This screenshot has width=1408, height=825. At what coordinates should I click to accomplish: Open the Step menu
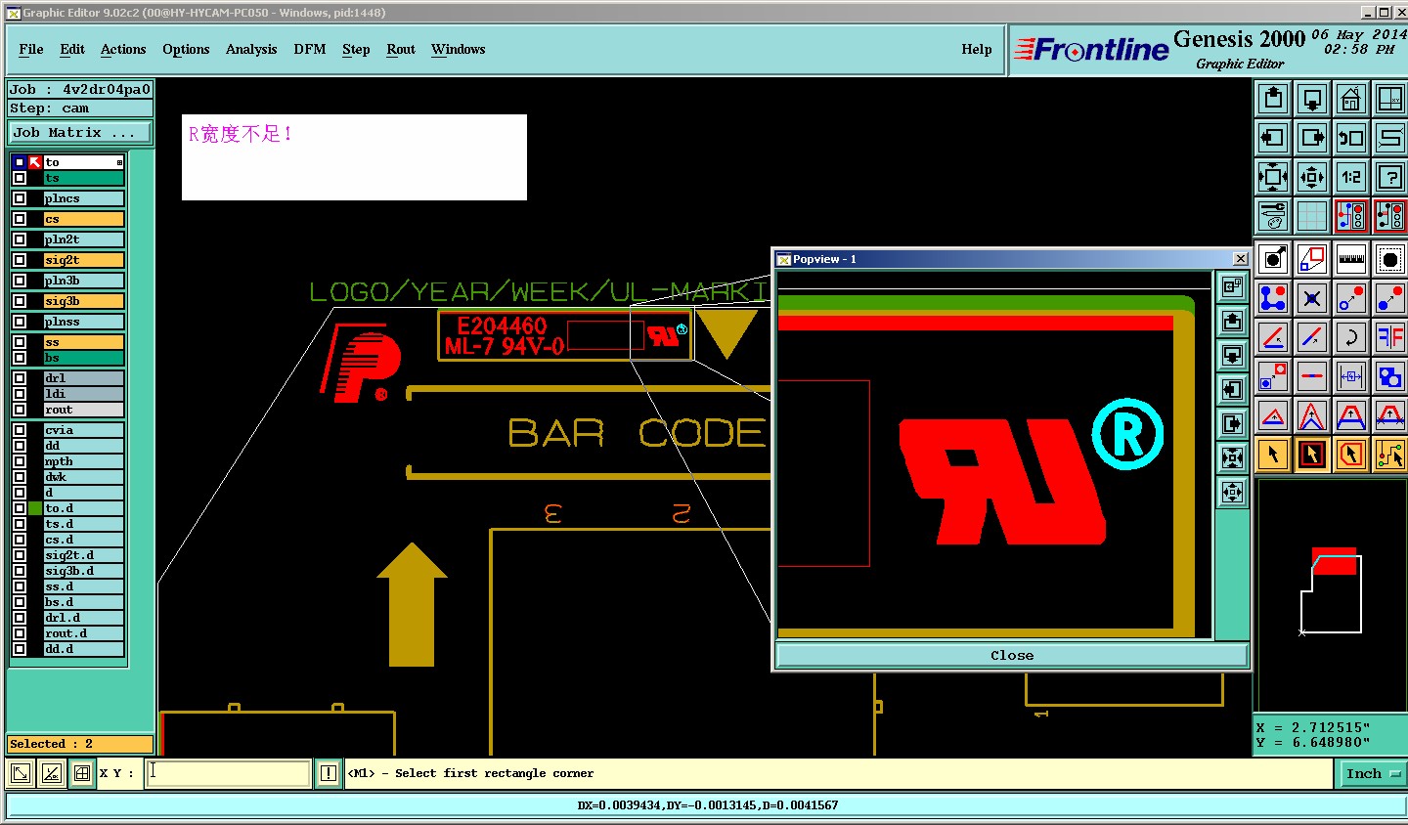[x=356, y=49]
